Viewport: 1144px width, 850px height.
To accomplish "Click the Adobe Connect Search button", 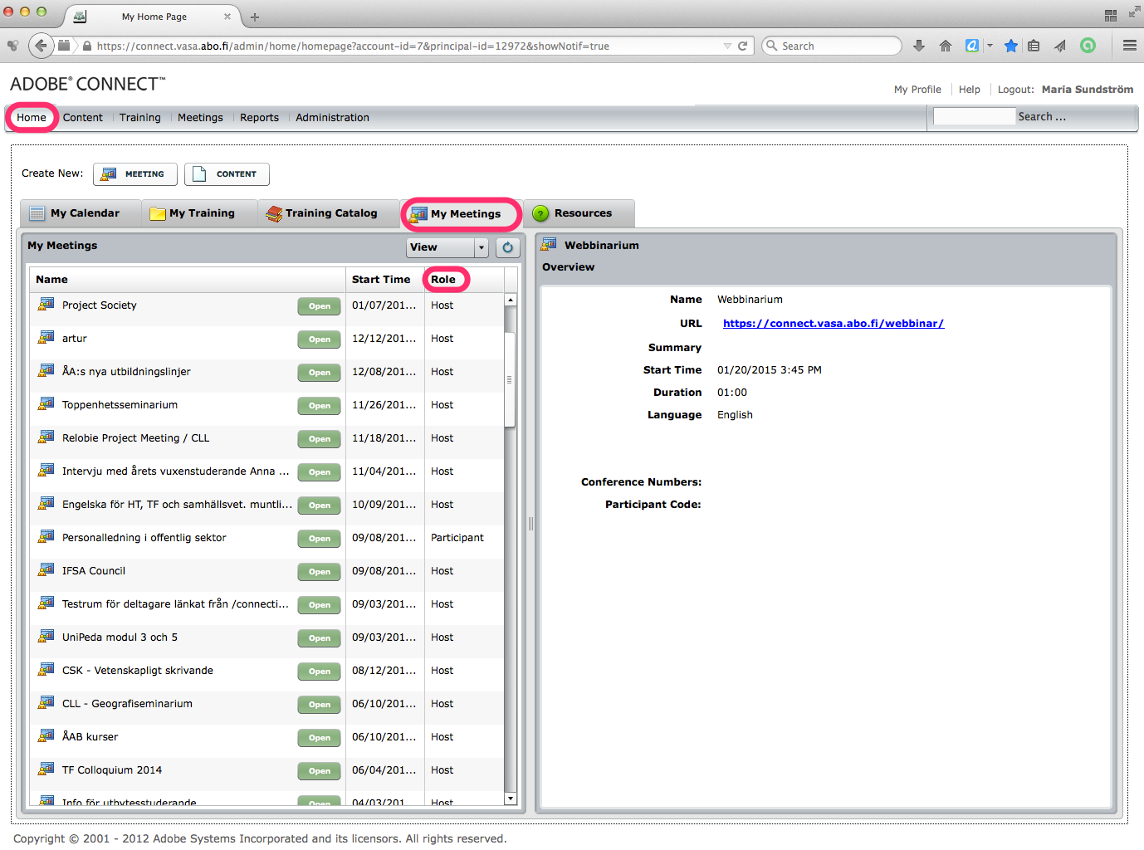I will [1042, 117].
